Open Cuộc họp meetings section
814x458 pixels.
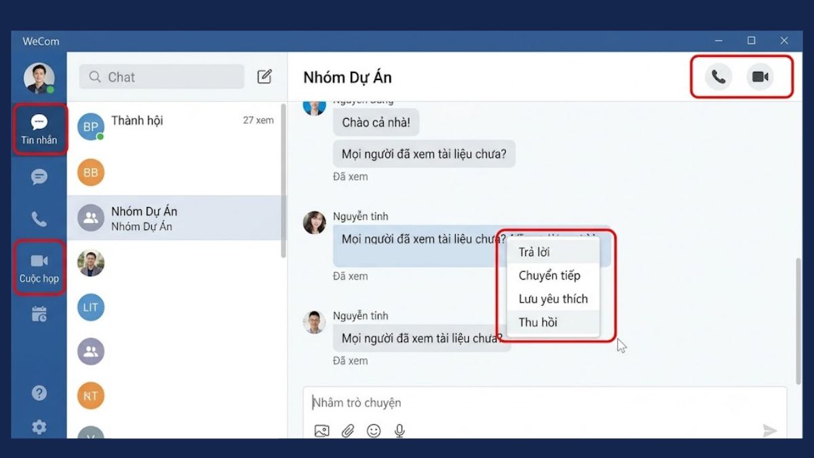pos(39,267)
